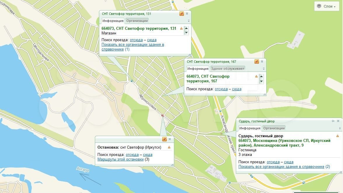
Task: Open the Здание обслуживают tab
Action: (x=228, y=69)
